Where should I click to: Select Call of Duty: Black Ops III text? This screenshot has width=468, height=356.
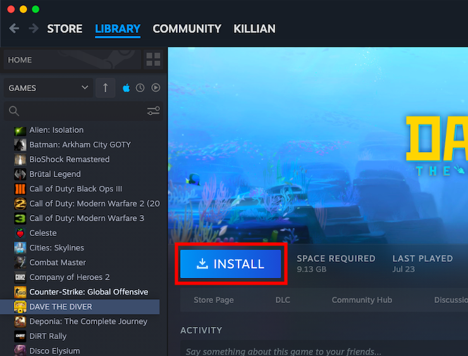76,189
